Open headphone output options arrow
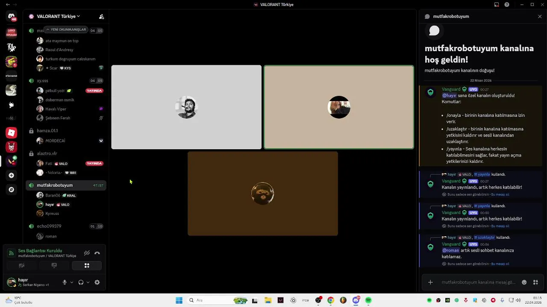This screenshot has width=547, height=307. tap(88, 282)
